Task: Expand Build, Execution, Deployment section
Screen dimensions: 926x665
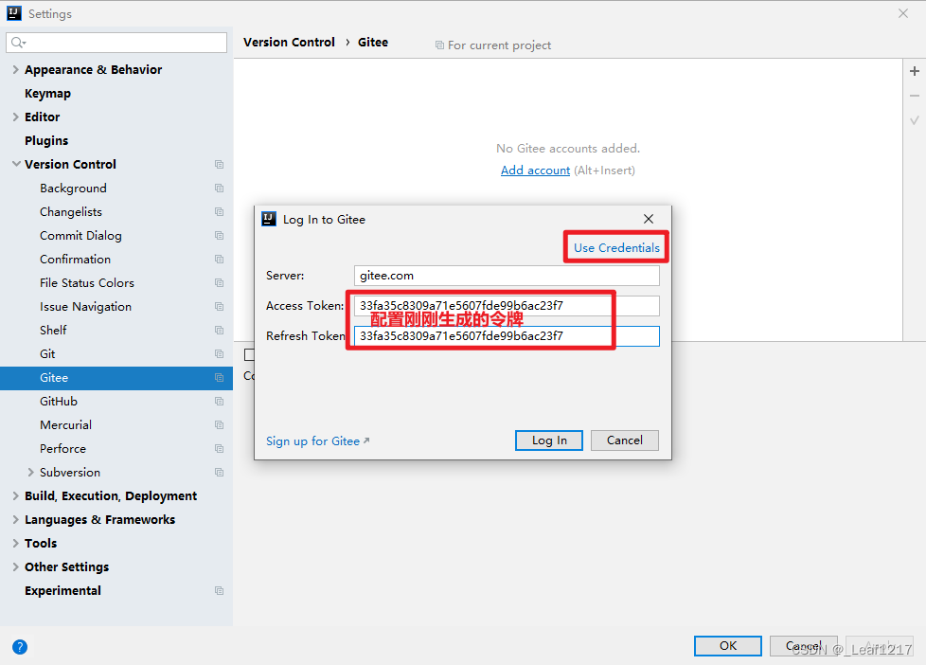Action: pos(15,496)
